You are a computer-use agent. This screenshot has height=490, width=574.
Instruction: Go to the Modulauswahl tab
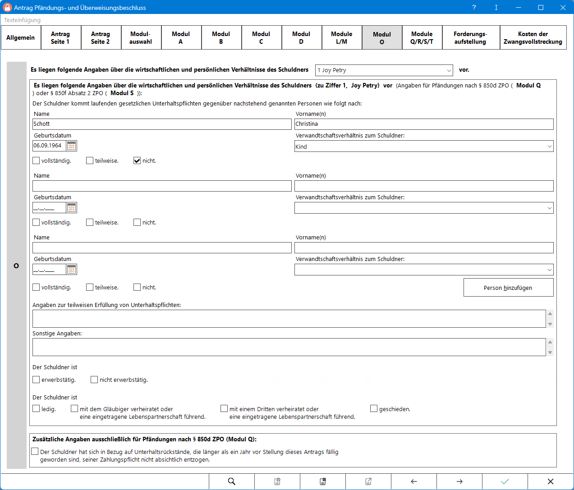[x=141, y=37]
